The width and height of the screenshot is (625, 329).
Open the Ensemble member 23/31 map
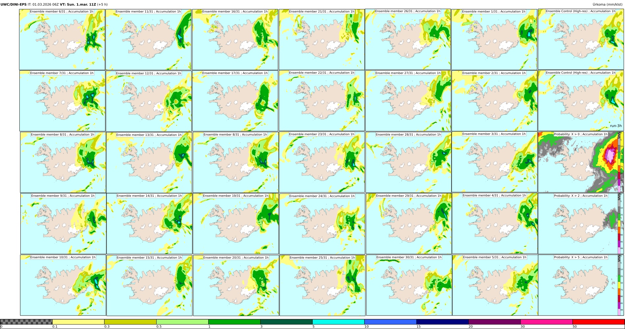pos(322,162)
